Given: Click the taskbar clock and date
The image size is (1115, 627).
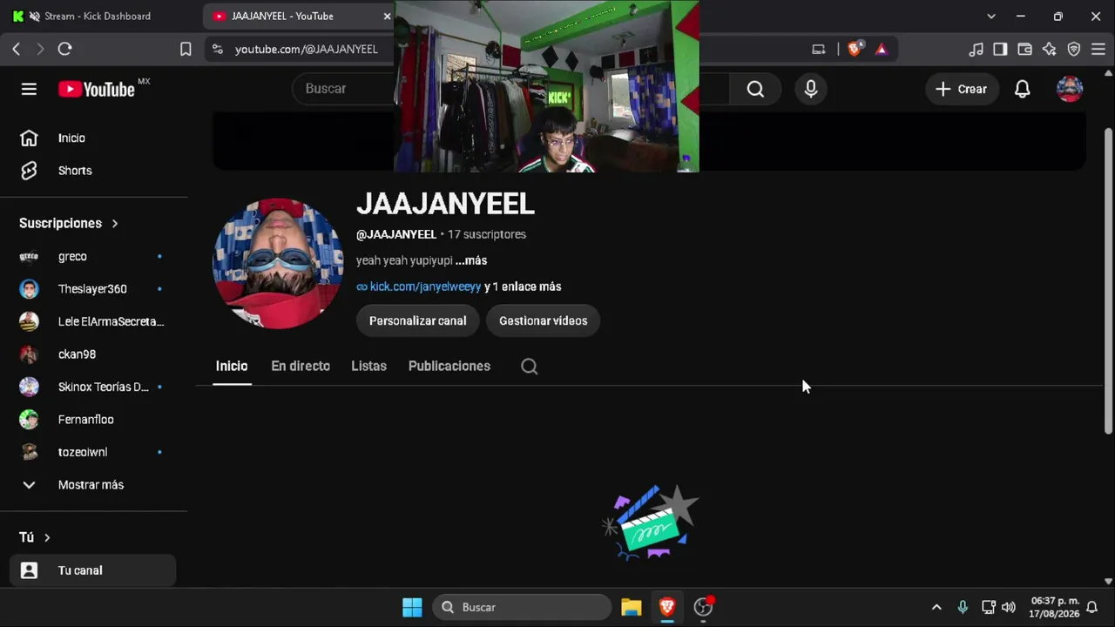Looking at the screenshot, I should [1055, 607].
